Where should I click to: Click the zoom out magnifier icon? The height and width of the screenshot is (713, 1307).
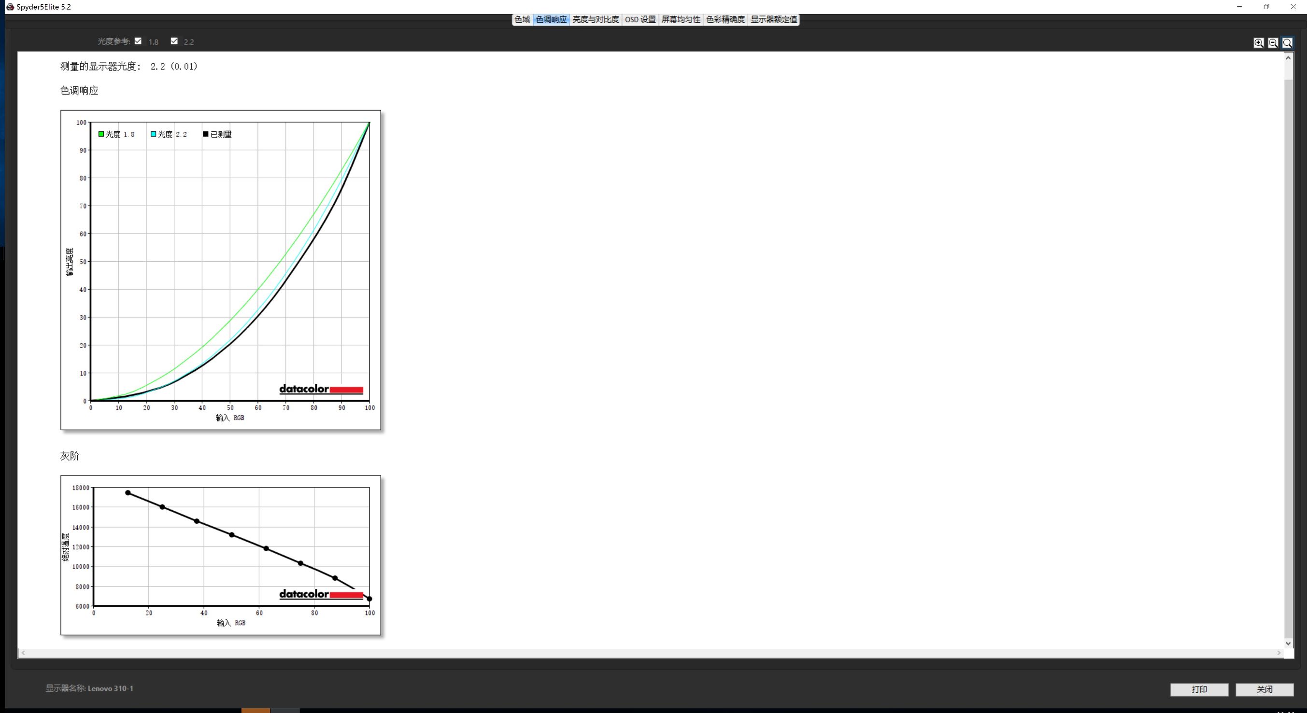pos(1273,43)
